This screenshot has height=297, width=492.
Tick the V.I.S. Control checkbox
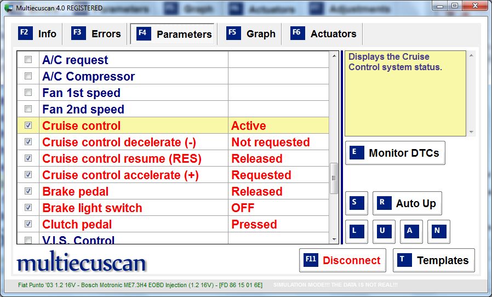pyautogui.click(x=28, y=240)
